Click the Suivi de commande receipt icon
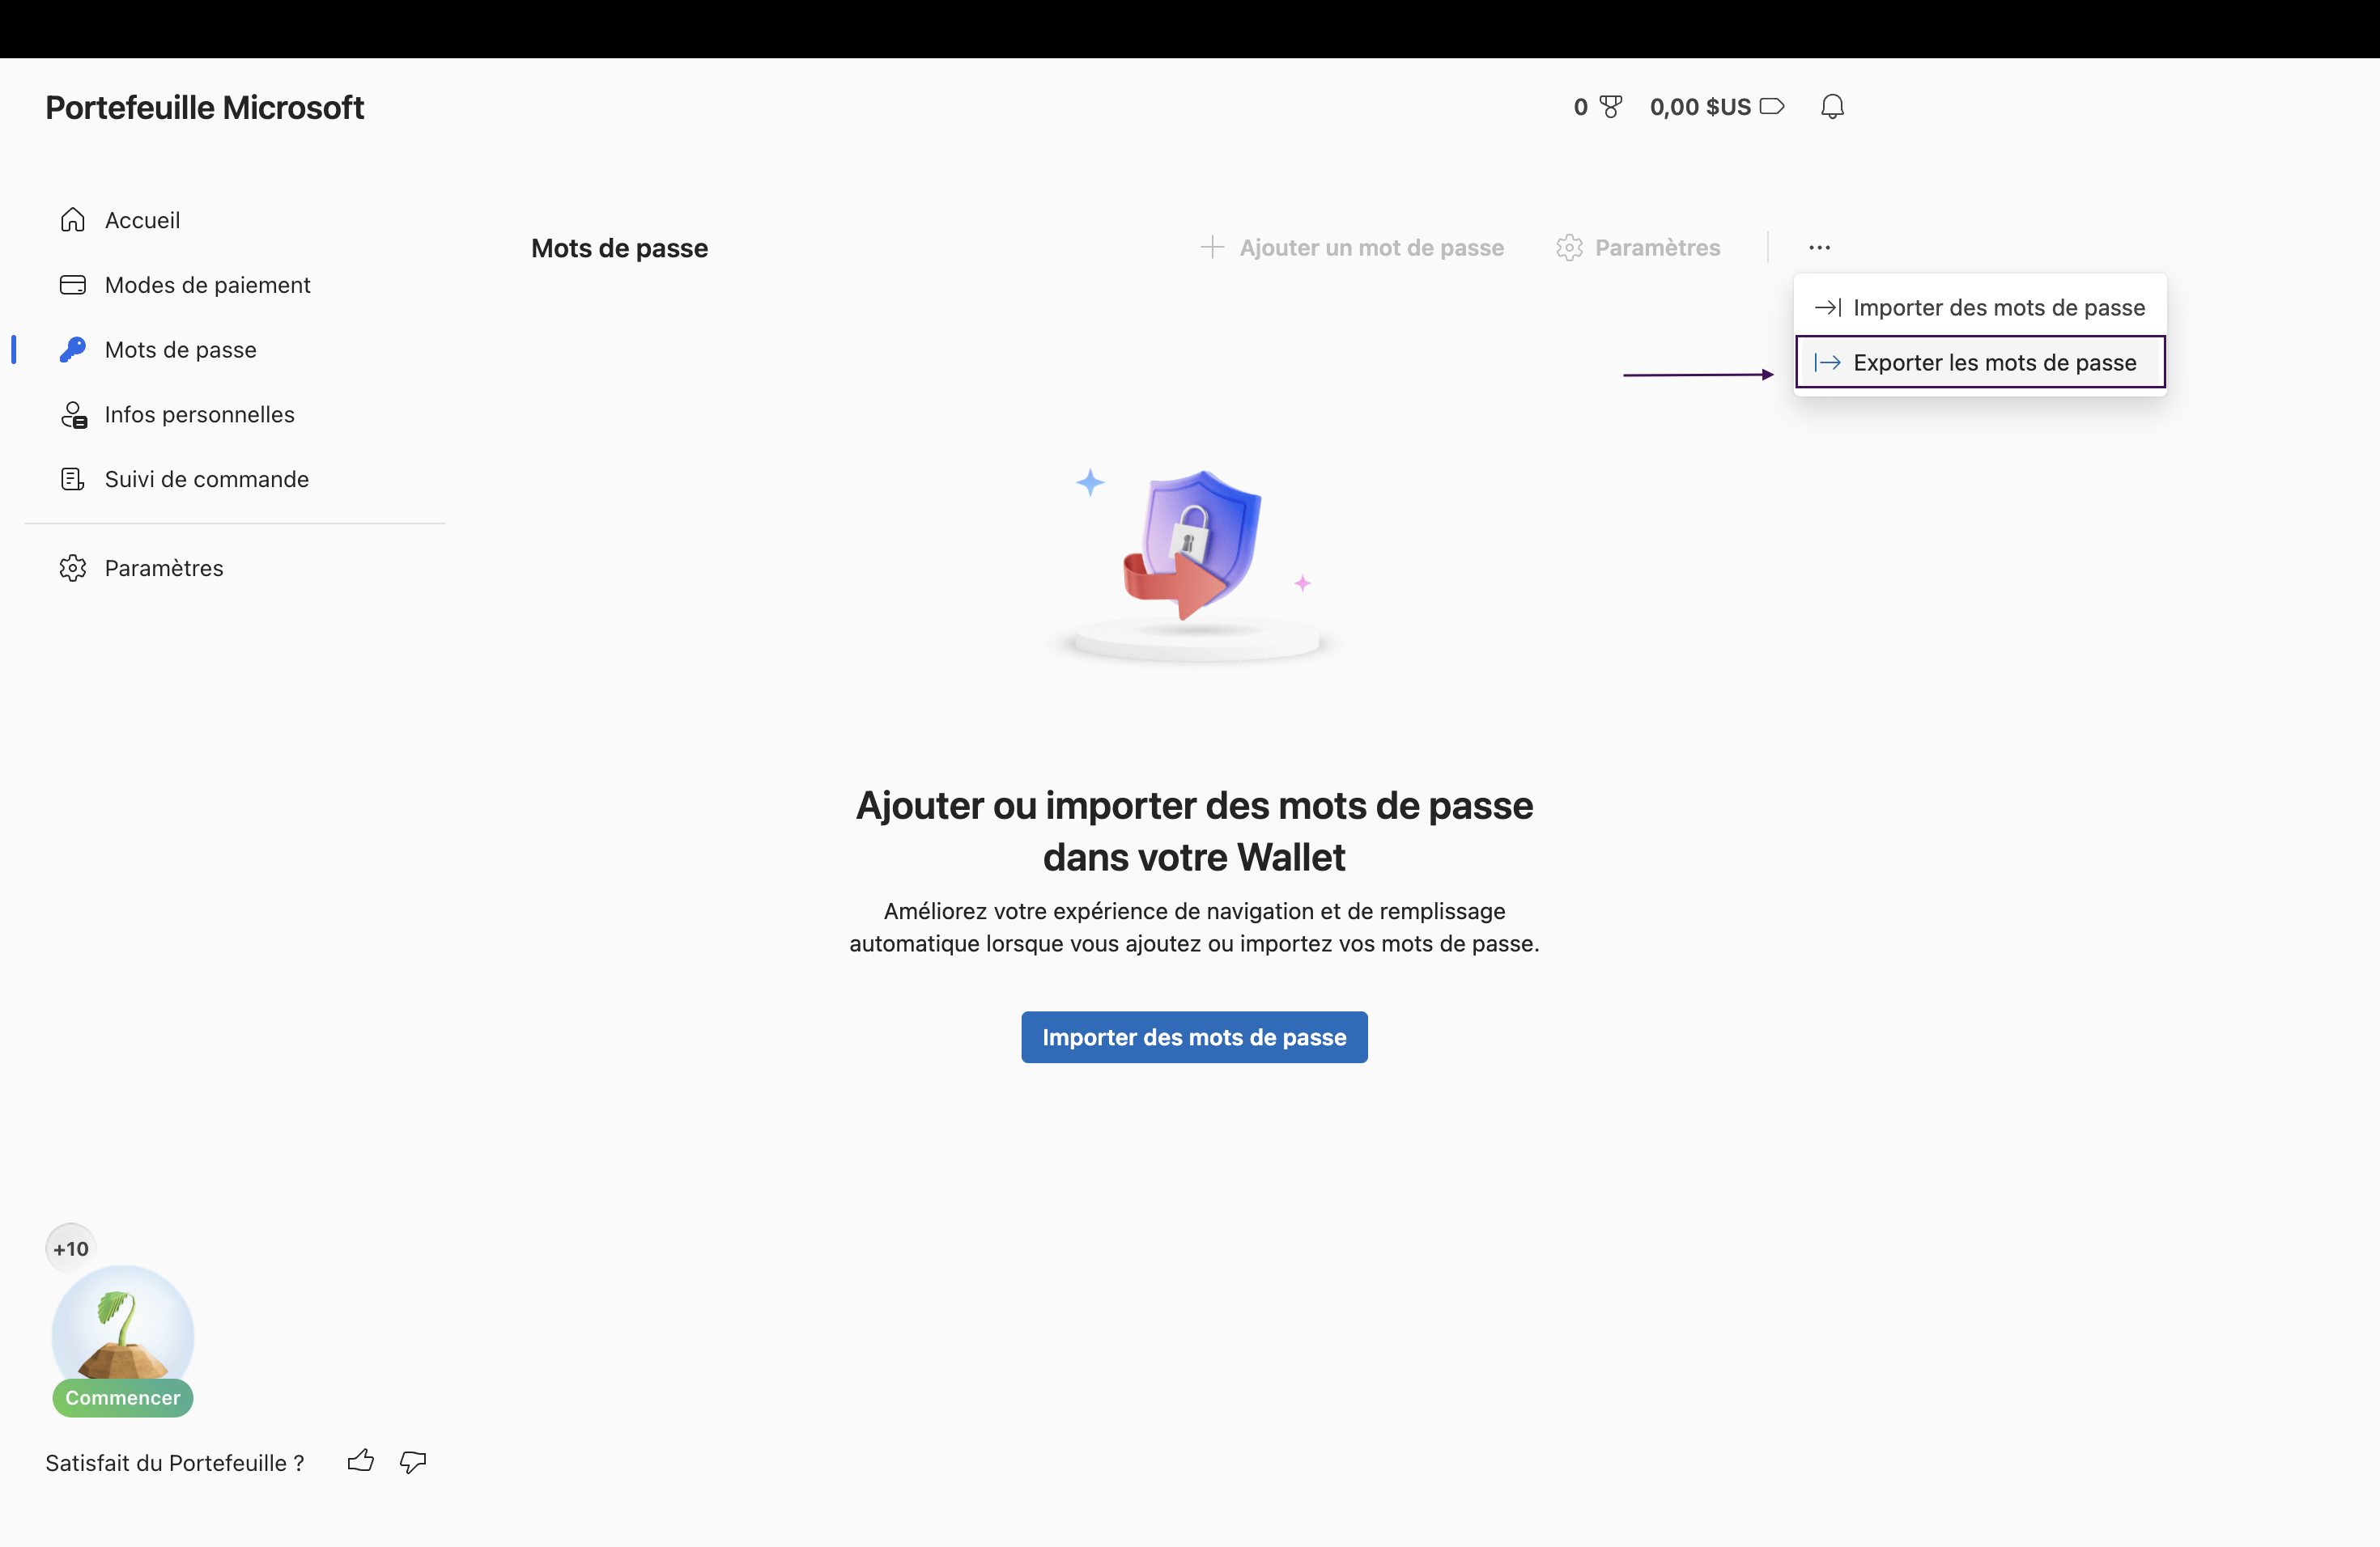 click(x=73, y=480)
